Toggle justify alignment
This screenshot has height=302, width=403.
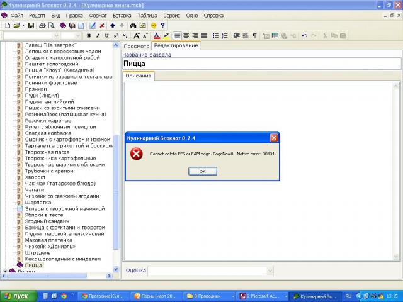pyautogui.click(x=204, y=36)
